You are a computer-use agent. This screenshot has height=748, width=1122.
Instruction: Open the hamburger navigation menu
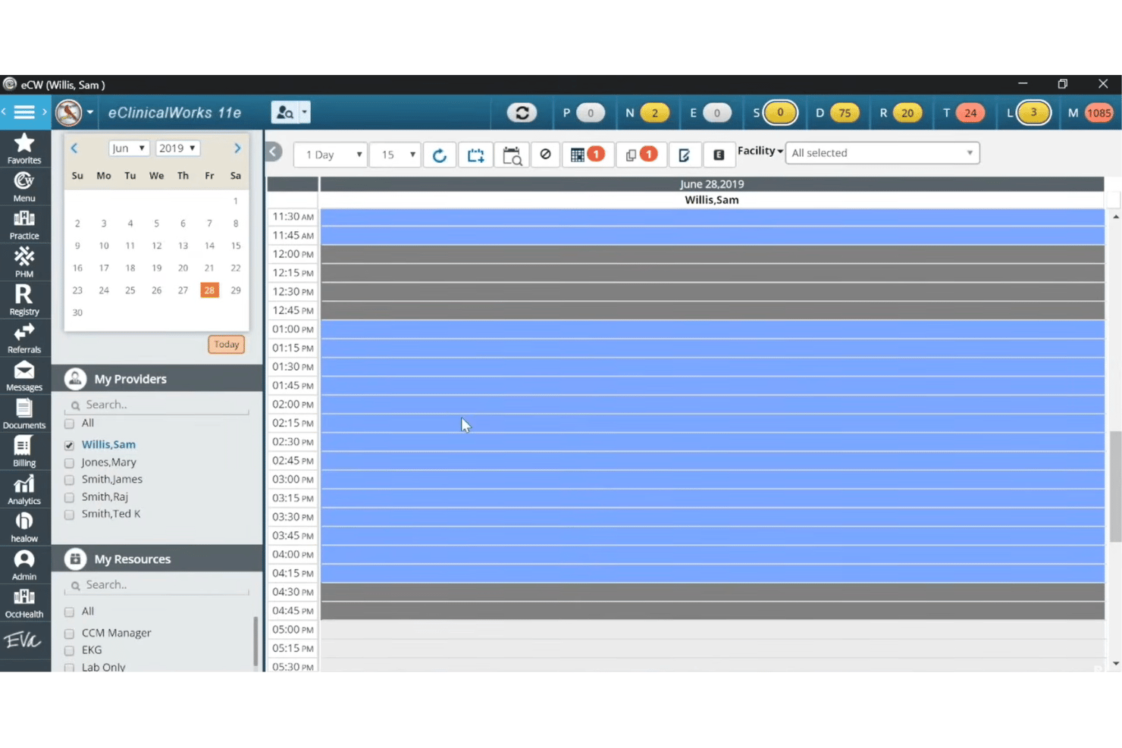pos(24,113)
